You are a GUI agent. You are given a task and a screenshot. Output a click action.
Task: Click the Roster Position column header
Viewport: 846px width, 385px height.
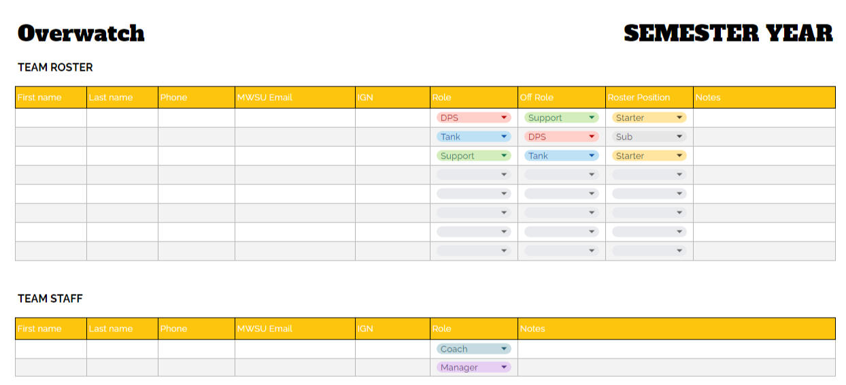click(649, 97)
